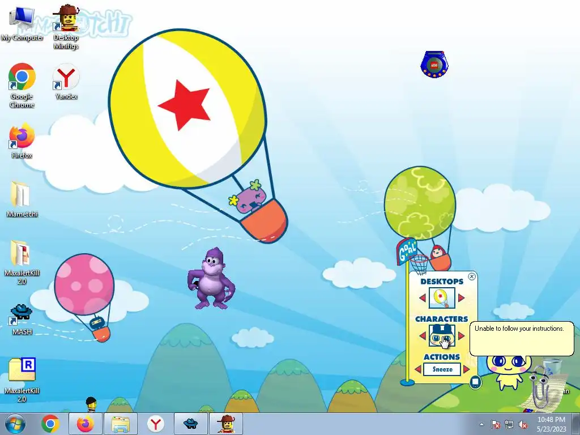Open the Mametchi folder
The image size is (580, 435).
coord(22,199)
